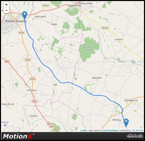
Task: Open the CC-BY-SA license link
Action: pos(137,130)
